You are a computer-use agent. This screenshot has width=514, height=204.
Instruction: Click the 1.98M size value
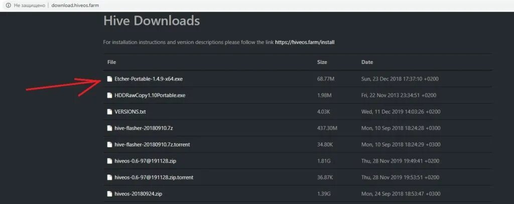[x=324, y=95]
